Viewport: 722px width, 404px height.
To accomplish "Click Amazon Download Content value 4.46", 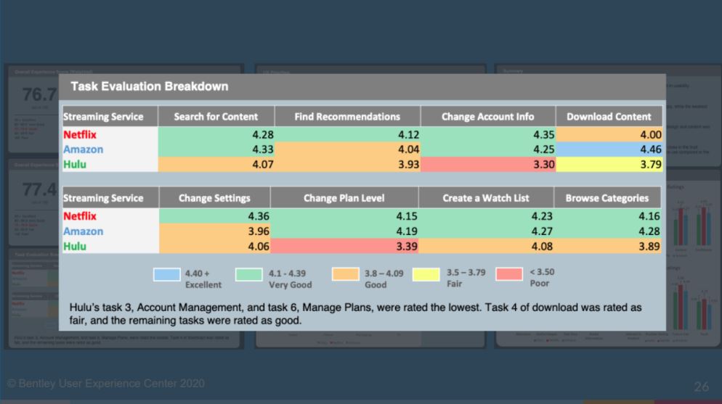I will coord(651,149).
